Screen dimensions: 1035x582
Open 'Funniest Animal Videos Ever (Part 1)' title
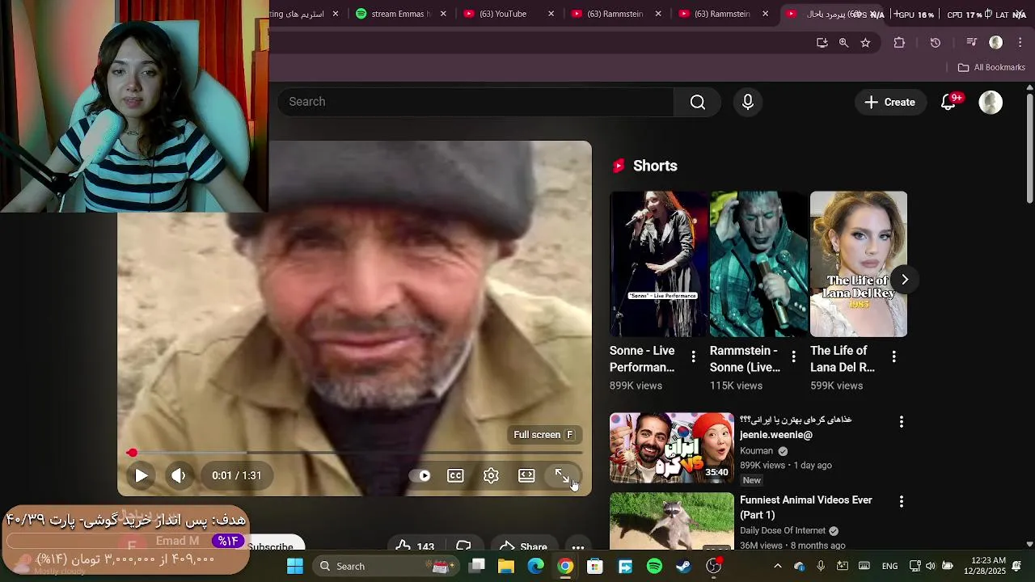[806, 508]
